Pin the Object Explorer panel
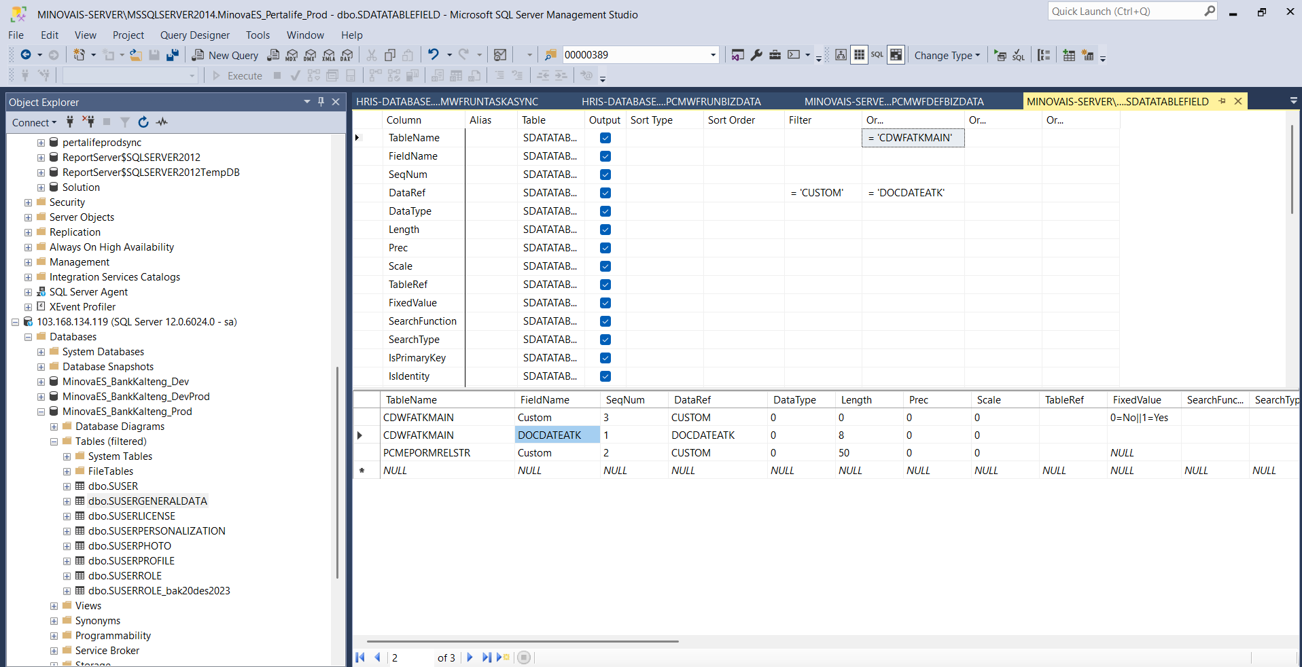1302x667 pixels. 321,101
